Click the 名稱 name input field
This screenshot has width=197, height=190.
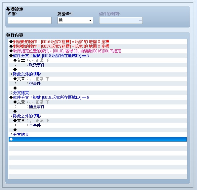(30, 21)
